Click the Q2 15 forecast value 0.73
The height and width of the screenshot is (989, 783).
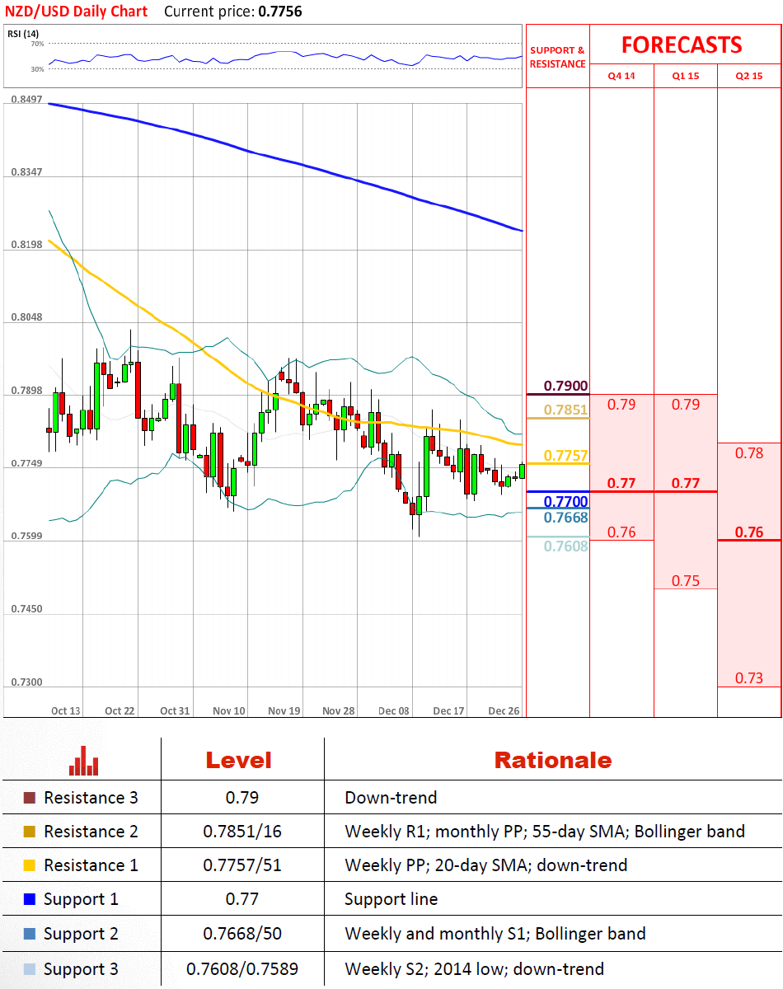[749, 678]
